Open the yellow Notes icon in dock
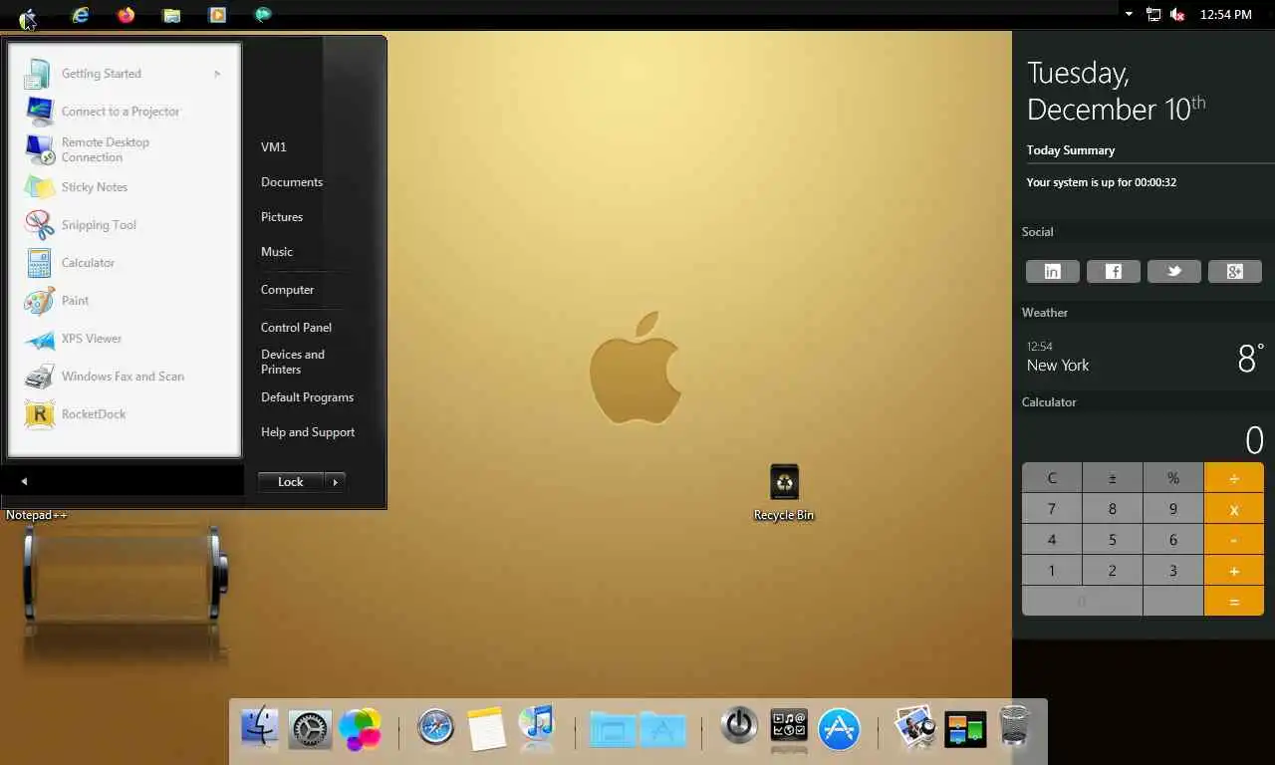 [x=486, y=728]
